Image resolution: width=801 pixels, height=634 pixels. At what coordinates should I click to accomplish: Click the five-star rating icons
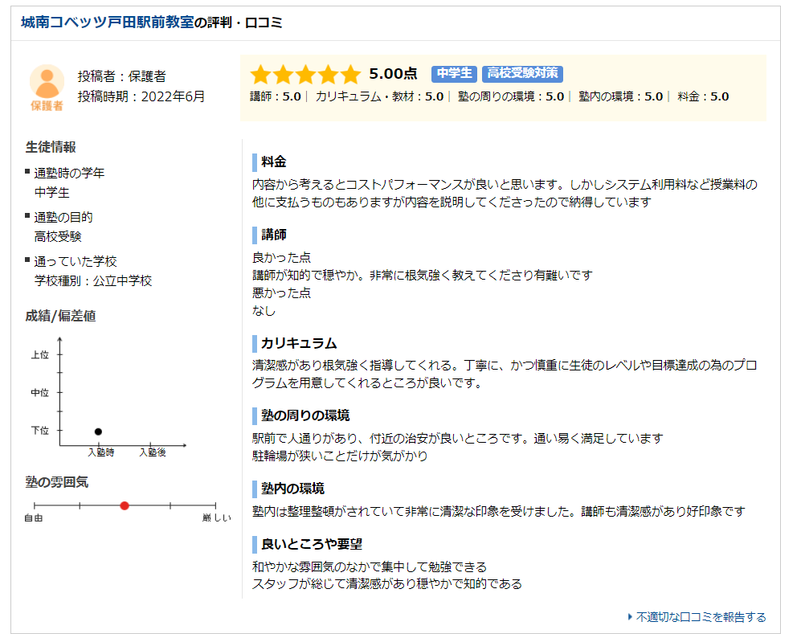pyautogui.click(x=305, y=74)
